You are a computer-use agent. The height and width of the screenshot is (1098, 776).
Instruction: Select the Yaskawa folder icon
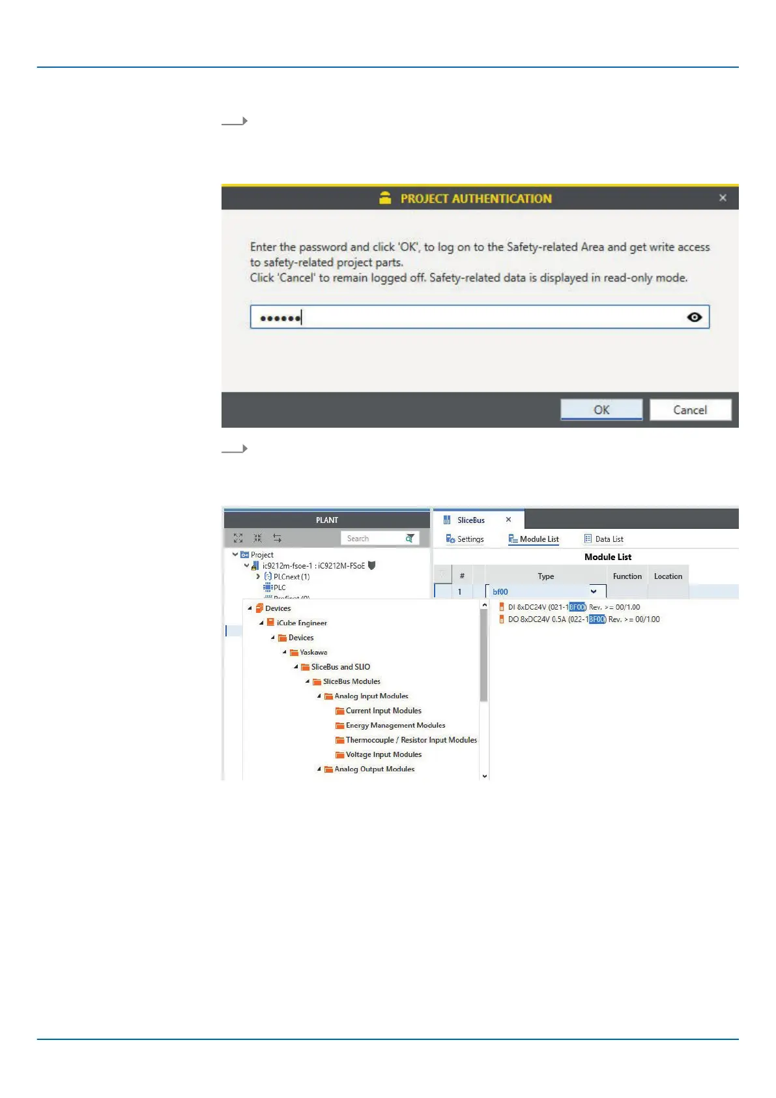click(x=294, y=652)
